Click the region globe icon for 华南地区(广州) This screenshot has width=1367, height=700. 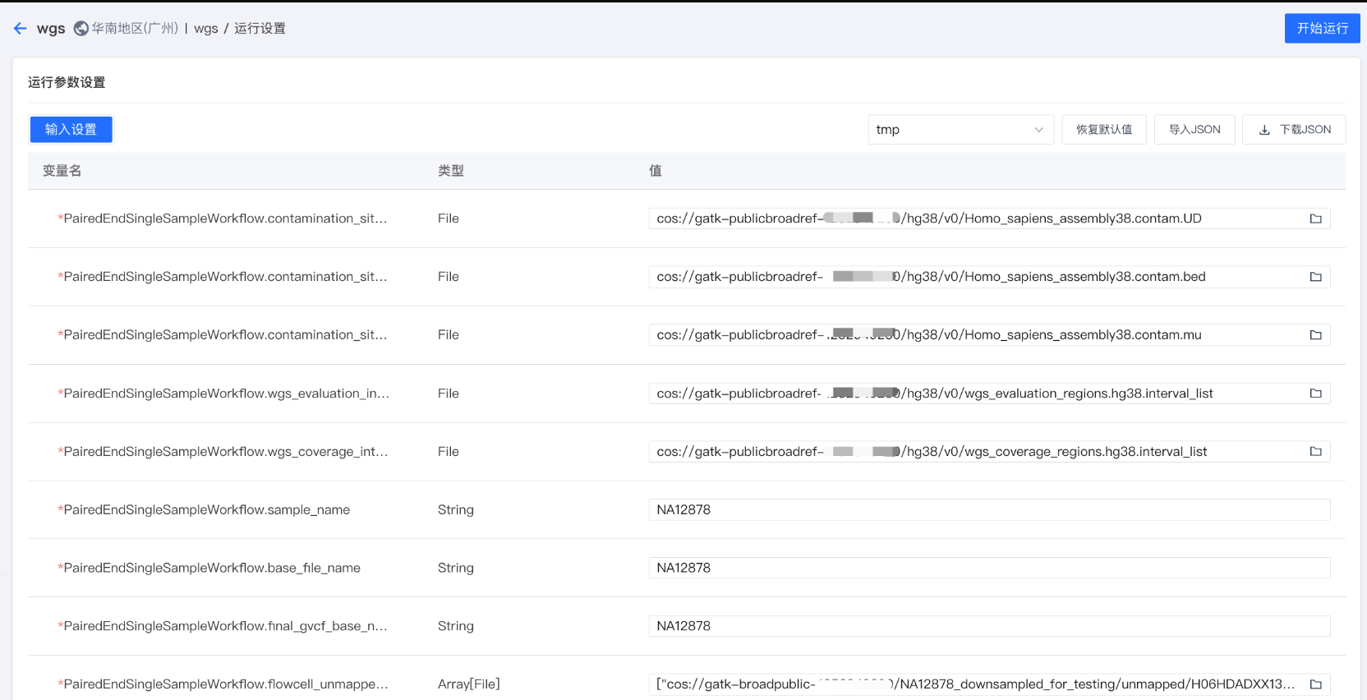[81, 29]
